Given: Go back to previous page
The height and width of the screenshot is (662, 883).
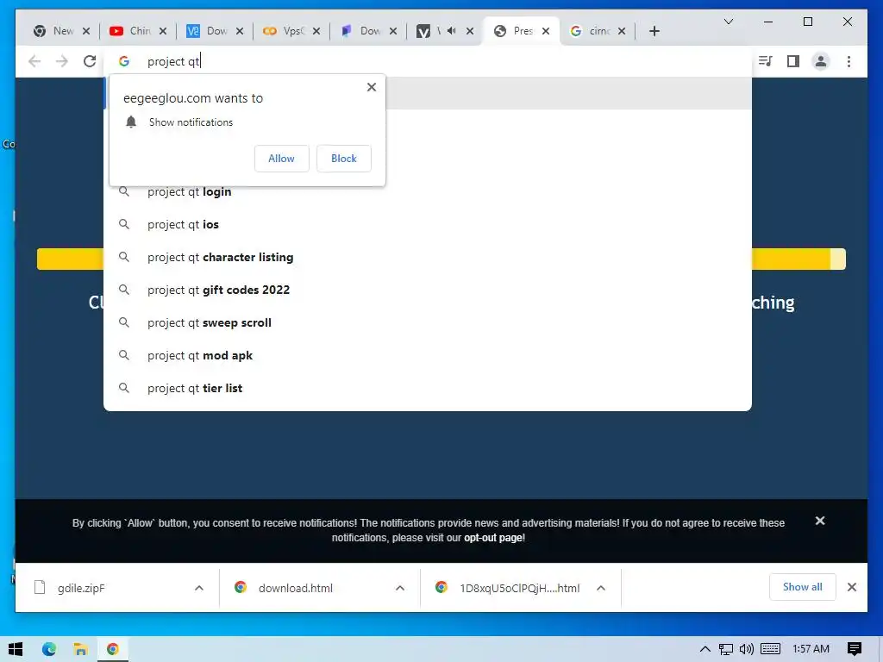Looking at the screenshot, I should (x=34, y=61).
